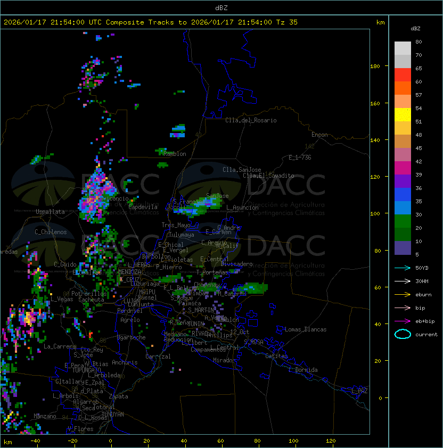Click the 'km' unit label at top right

[x=380, y=22]
